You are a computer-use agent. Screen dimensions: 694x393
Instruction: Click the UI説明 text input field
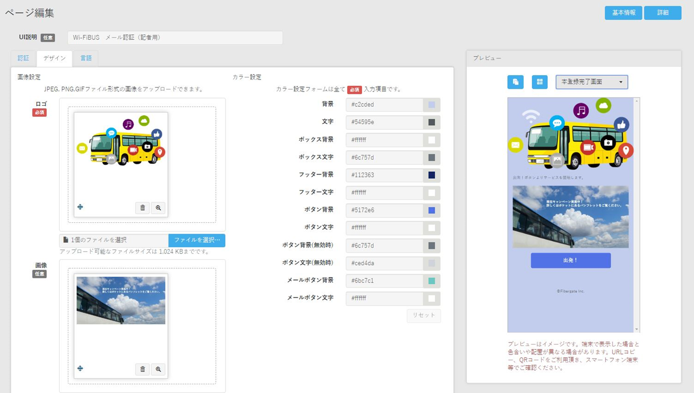(x=175, y=38)
